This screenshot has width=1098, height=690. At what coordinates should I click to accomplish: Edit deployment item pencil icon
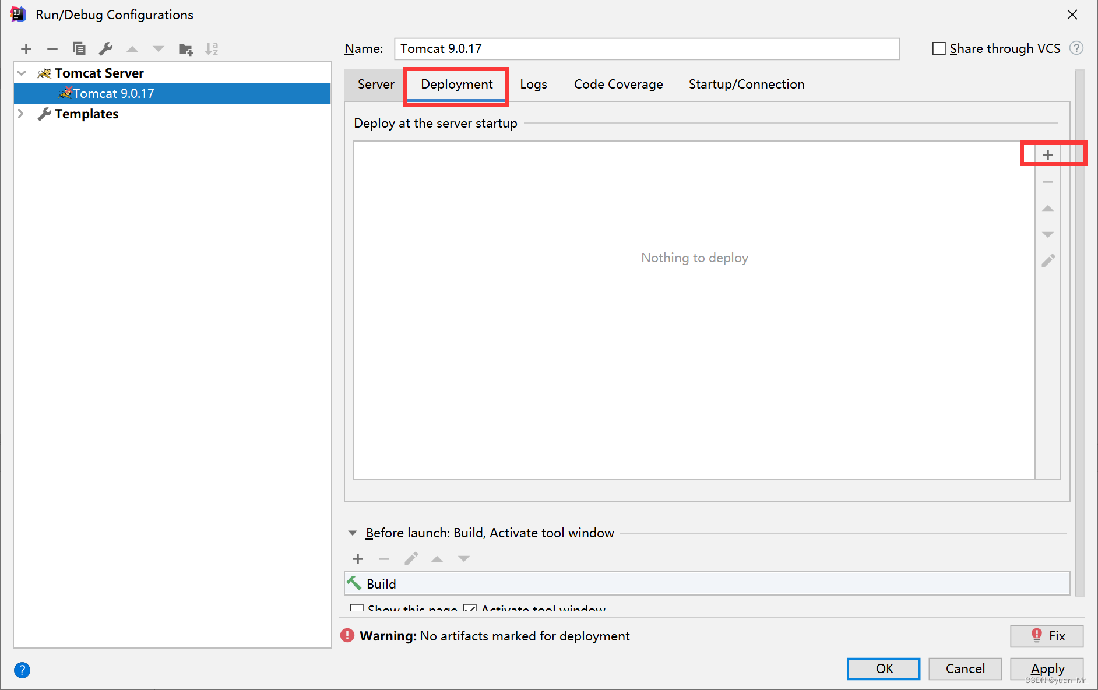tap(1048, 260)
